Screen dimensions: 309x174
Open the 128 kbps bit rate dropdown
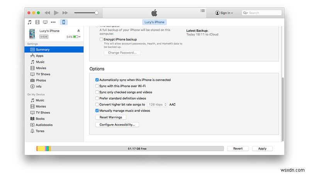[157, 104]
